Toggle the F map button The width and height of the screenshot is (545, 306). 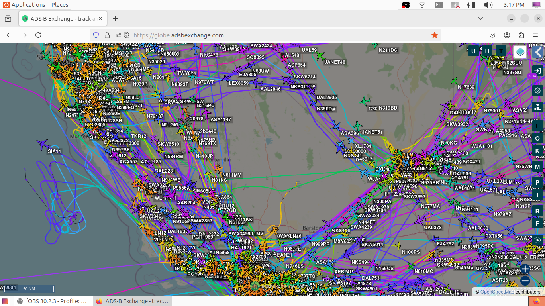click(x=537, y=223)
